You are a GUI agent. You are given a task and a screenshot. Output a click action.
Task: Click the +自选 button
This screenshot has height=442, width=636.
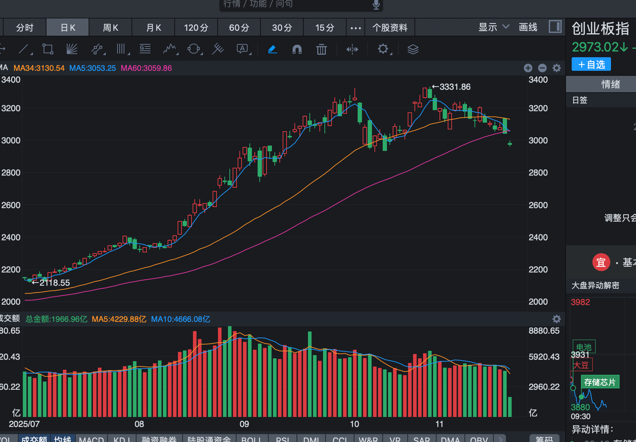[591, 64]
